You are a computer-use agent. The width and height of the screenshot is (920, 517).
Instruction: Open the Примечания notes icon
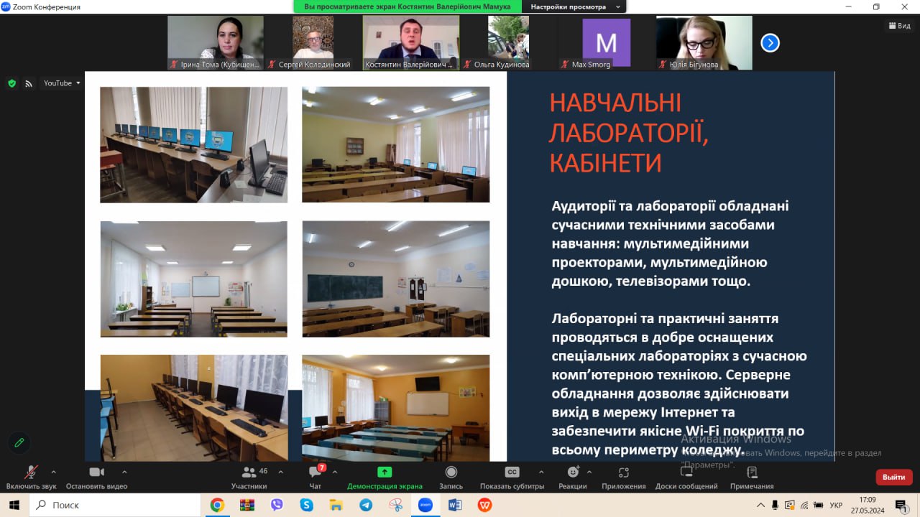coord(752,472)
